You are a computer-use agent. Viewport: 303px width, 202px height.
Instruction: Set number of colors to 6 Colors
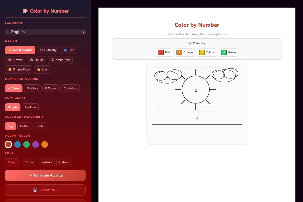pyautogui.click(x=32, y=88)
